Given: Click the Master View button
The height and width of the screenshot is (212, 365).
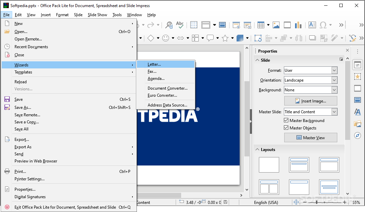Looking at the screenshot, I should [x=311, y=138].
